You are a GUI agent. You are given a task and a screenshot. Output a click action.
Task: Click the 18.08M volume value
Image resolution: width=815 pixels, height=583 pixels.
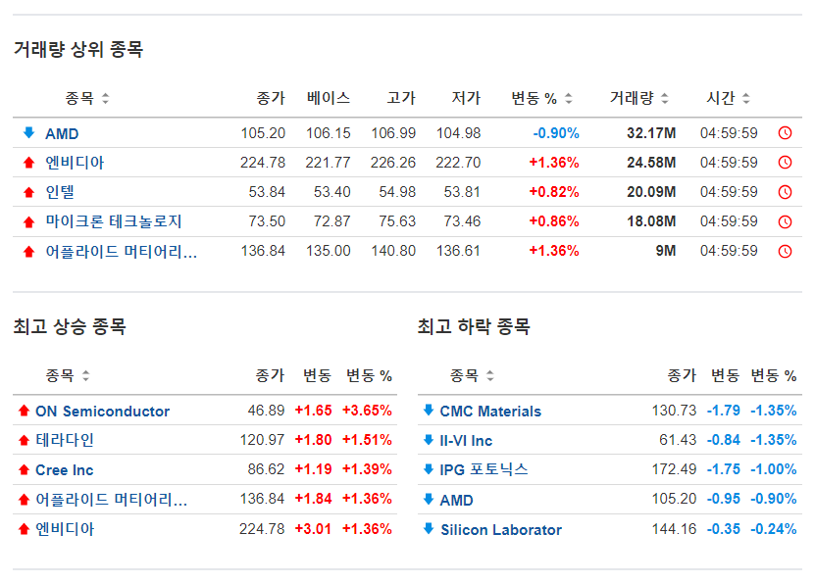651,221
